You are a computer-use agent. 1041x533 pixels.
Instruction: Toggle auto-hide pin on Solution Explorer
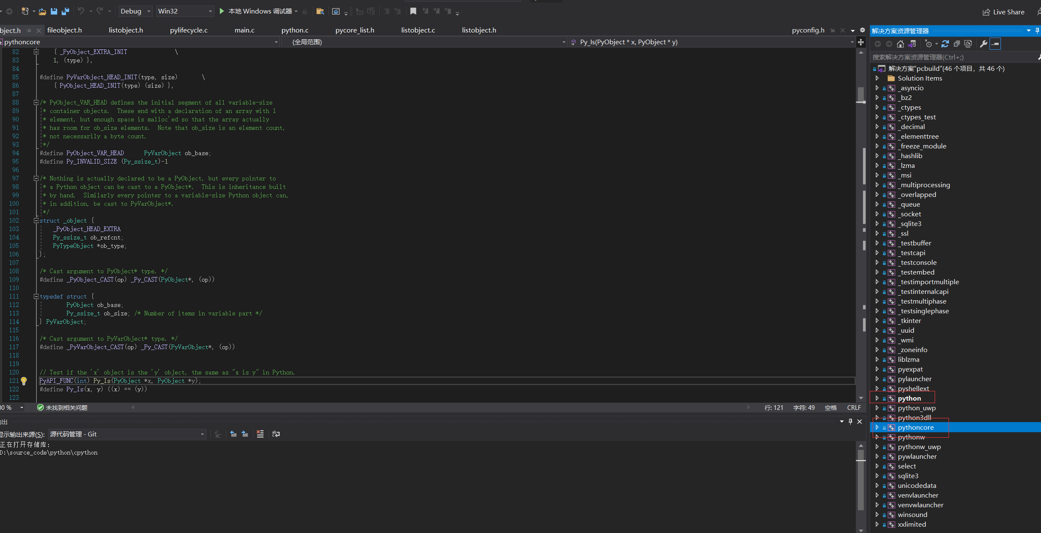click(x=1037, y=31)
